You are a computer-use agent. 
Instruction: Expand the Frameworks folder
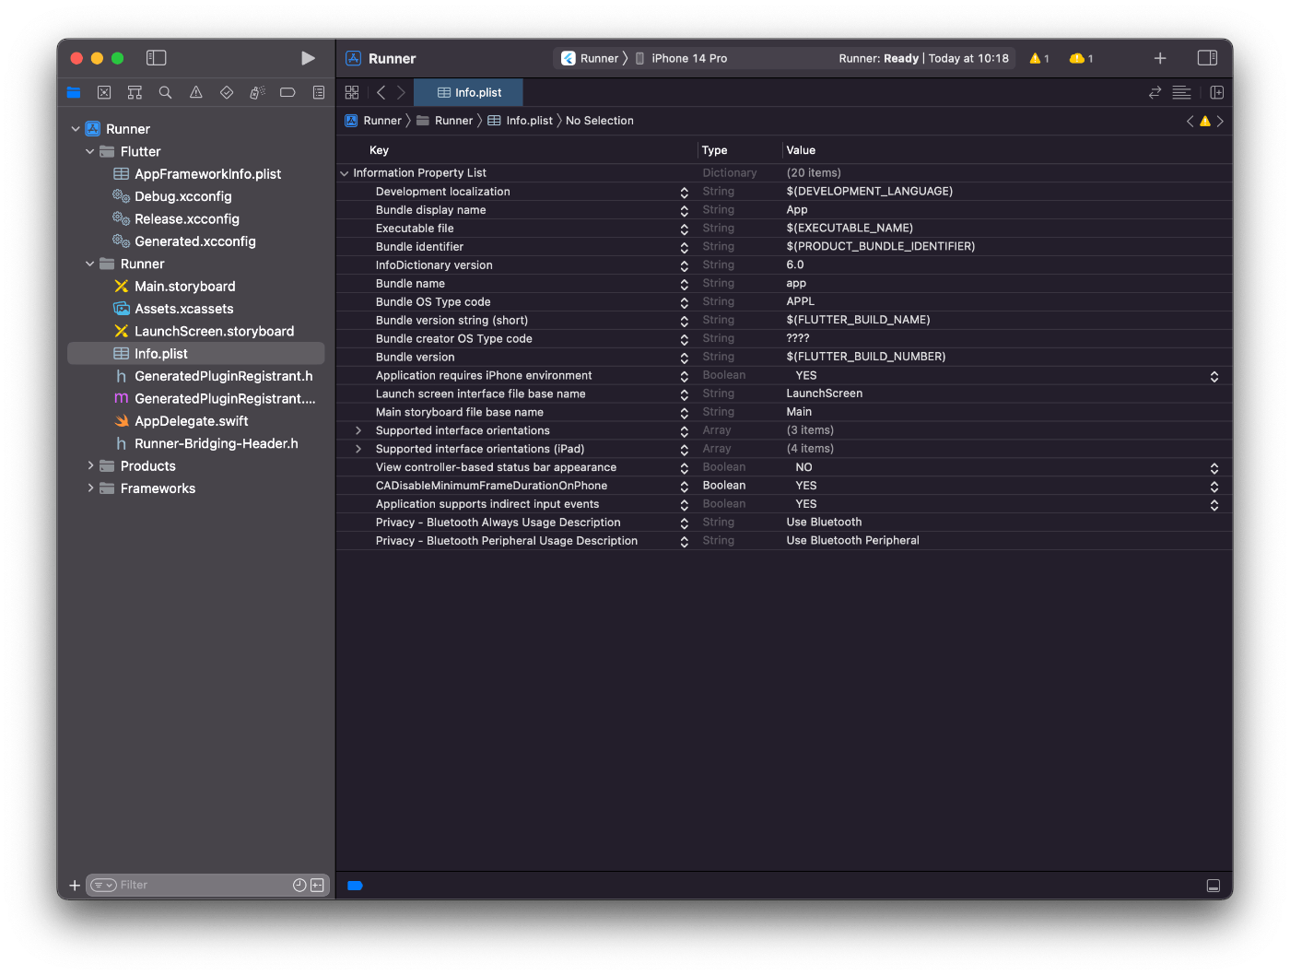(x=89, y=488)
